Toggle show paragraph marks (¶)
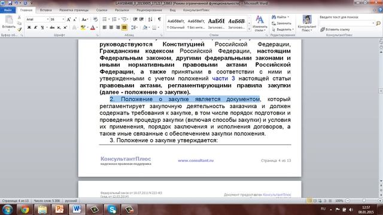This screenshot has height=215, width=383. pyautogui.click(x=159, y=19)
